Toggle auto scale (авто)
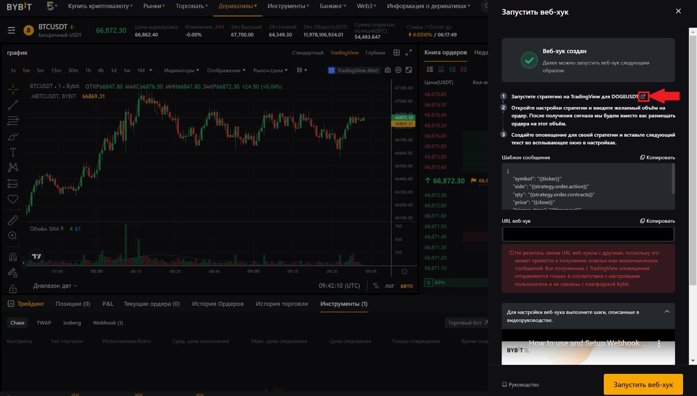The image size is (697, 396). pos(406,286)
